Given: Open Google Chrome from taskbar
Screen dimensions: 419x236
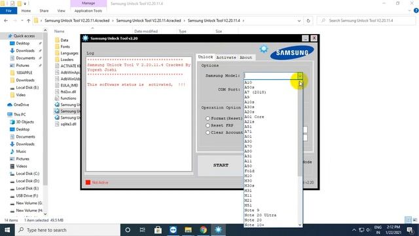Looking at the screenshot, I should click(204, 230).
